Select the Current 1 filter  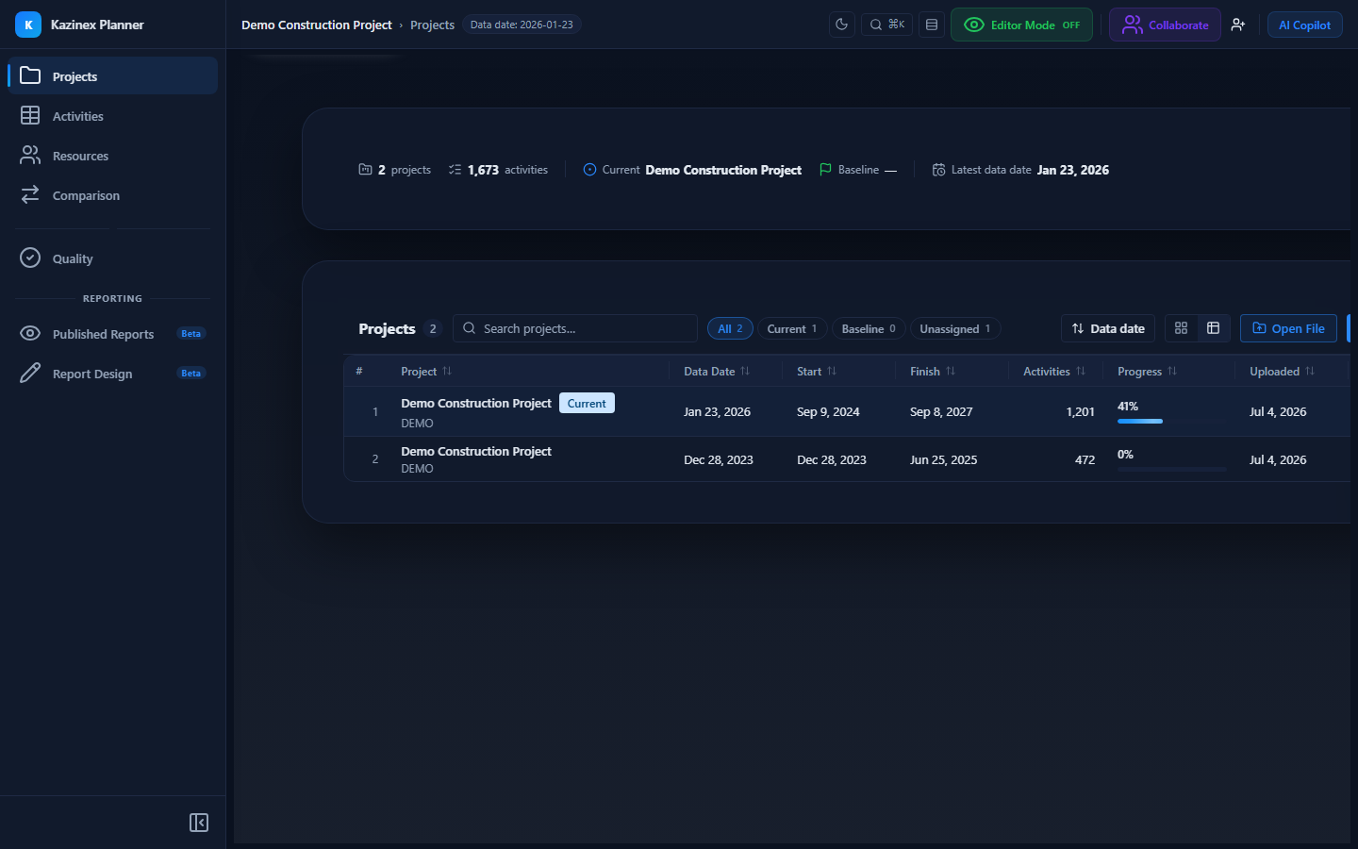(792, 328)
